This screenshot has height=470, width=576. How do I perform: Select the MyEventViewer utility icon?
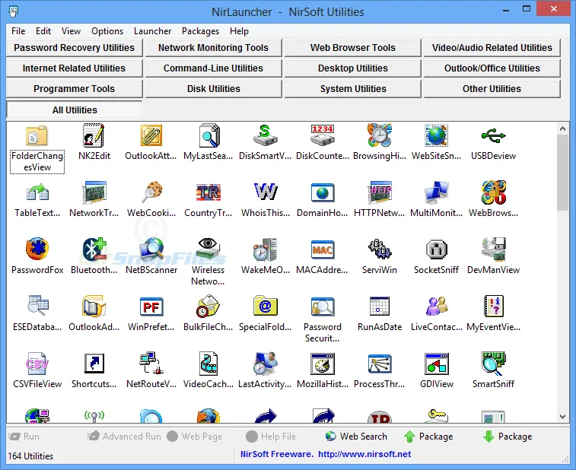coord(493,306)
